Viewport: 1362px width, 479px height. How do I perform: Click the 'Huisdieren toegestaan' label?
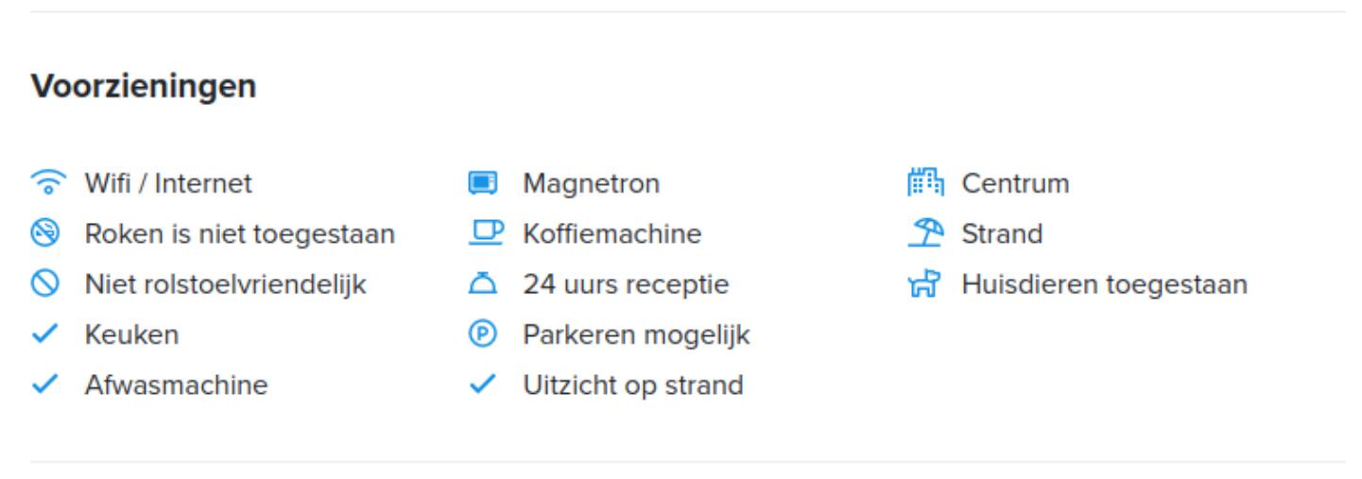[x=1104, y=284]
